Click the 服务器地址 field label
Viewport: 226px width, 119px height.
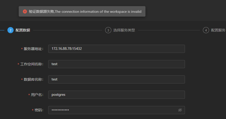coord(33,49)
